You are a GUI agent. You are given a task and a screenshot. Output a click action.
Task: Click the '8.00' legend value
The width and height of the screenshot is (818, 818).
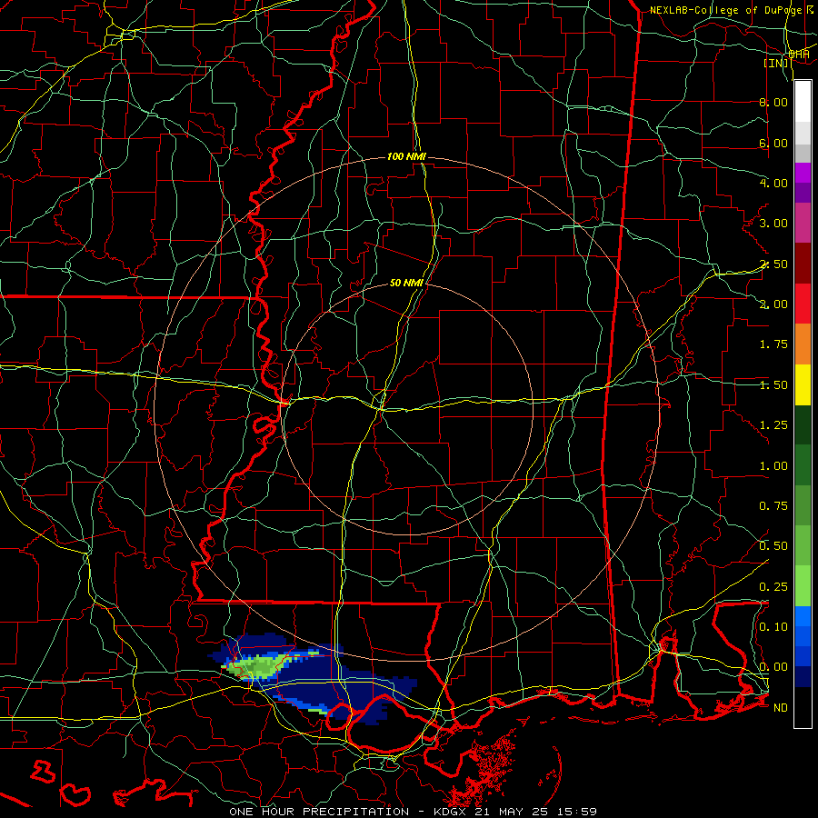(x=773, y=102)
